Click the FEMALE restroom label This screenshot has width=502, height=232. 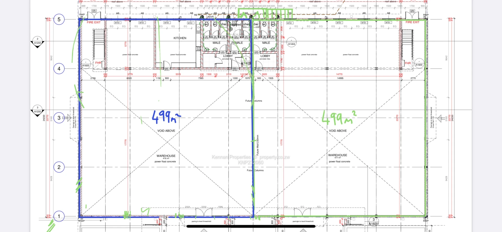(237, 43)
